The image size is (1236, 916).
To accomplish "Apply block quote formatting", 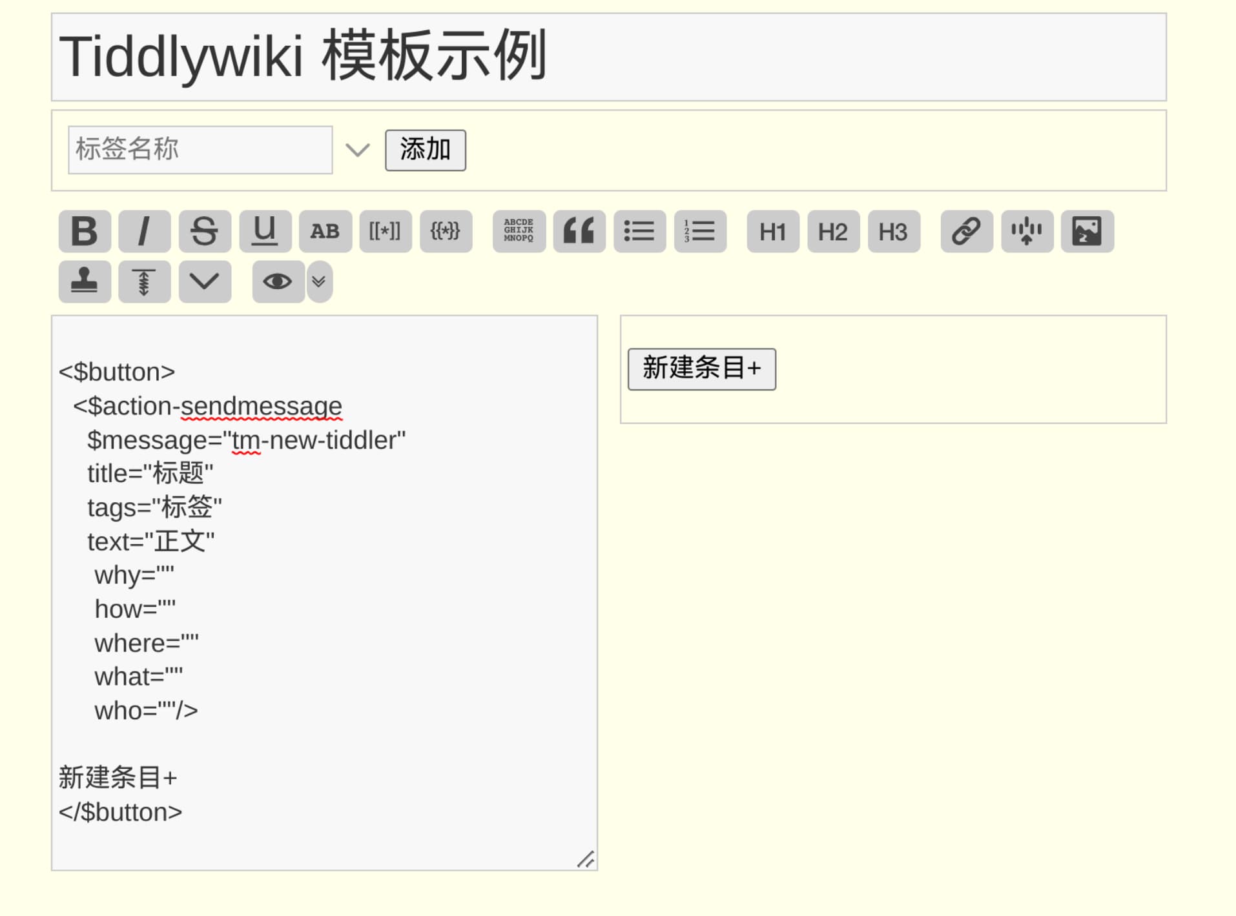I will tap(579, 231).
